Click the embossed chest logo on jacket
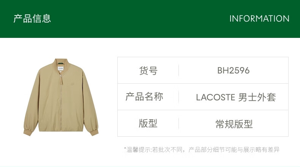The height and width of the screenshot is (167, 300). pos(72,84)
